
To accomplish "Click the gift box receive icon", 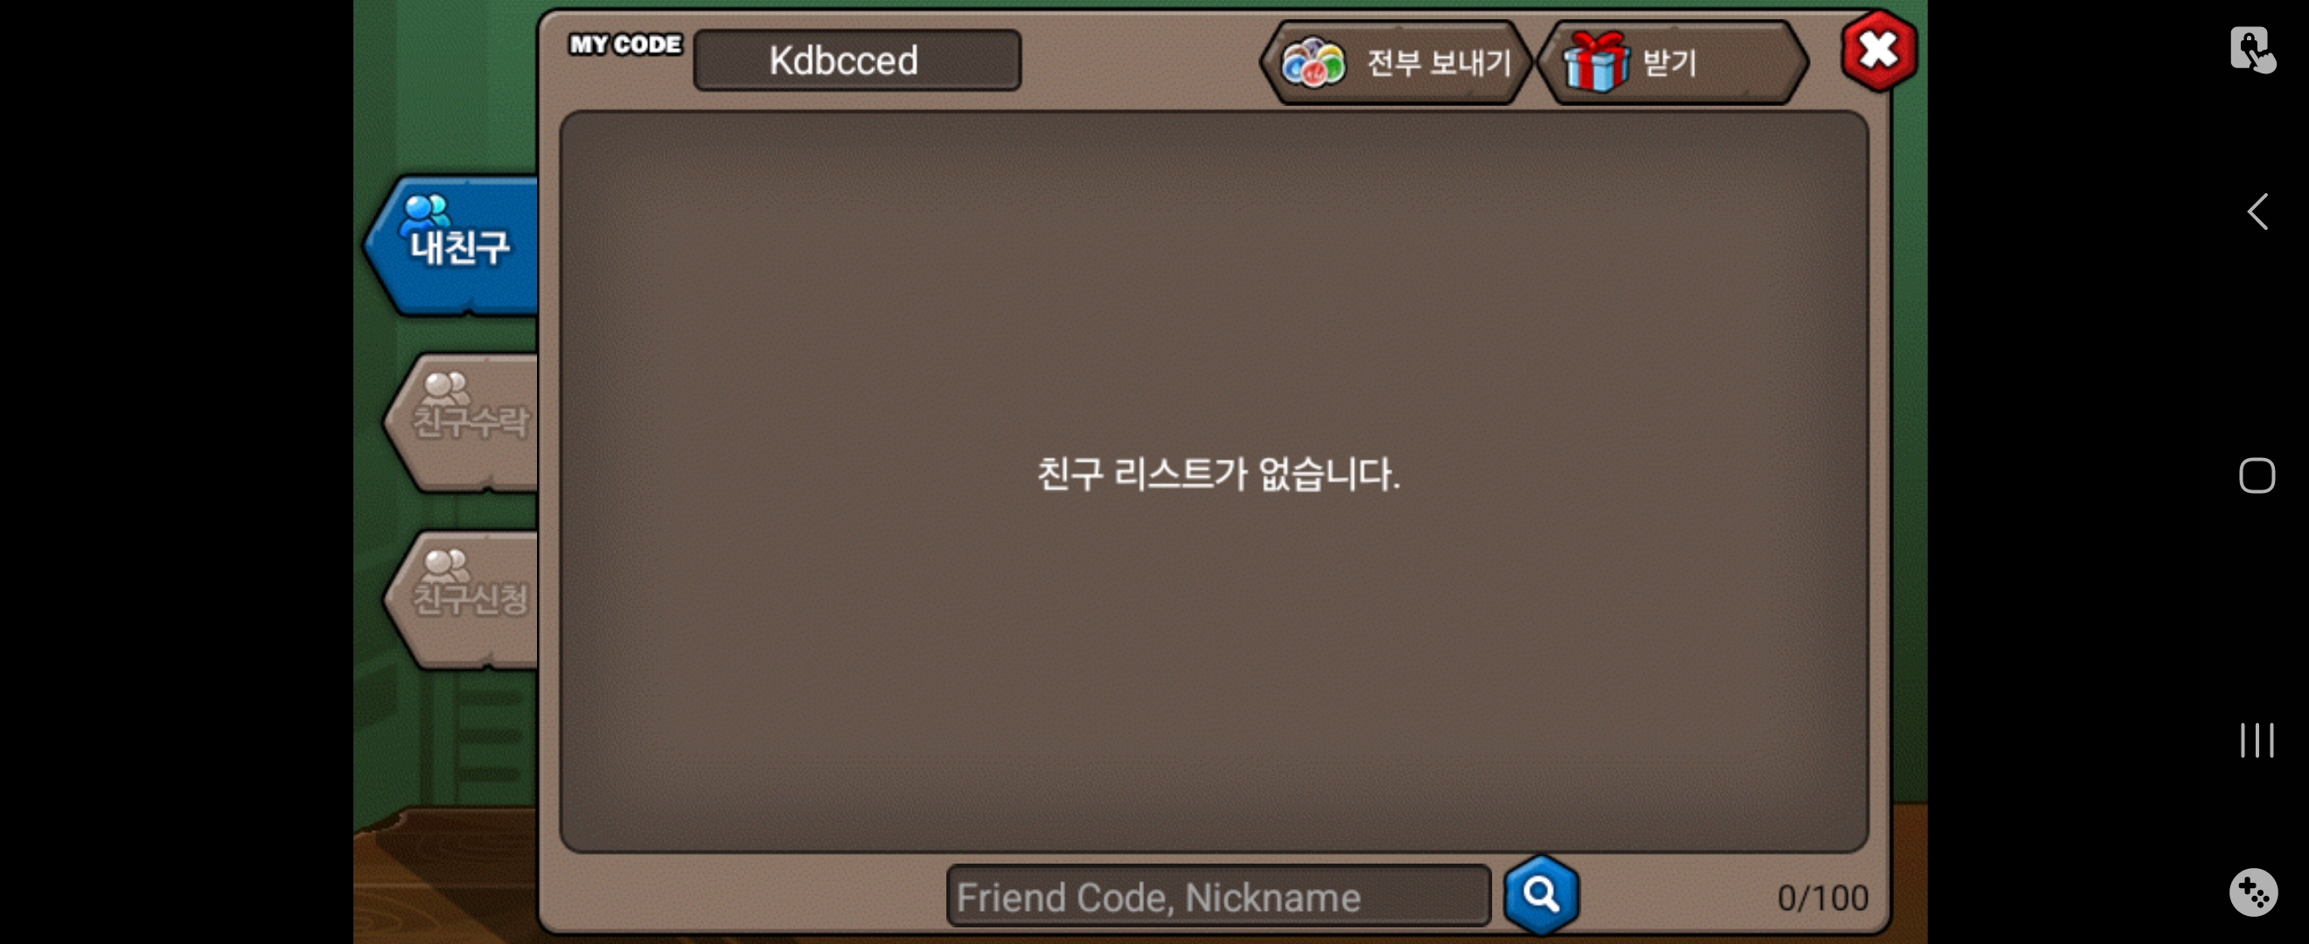I will point(1595,61).
